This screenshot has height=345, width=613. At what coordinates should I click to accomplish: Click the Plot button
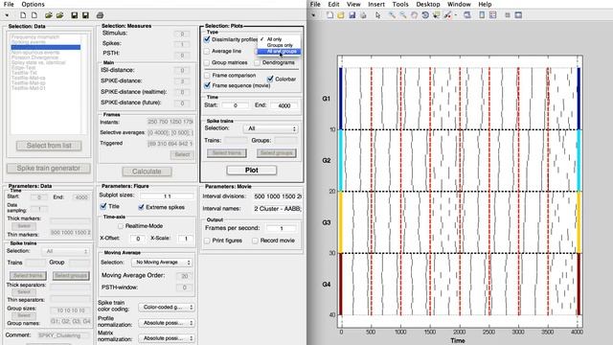point(251,171)
